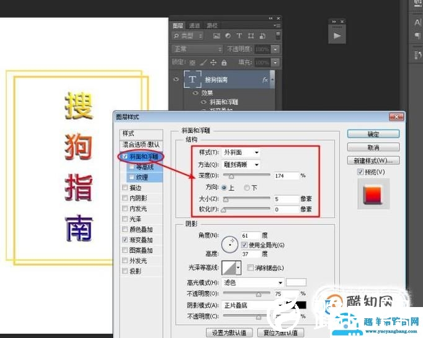Click the 深度 slider track

247,175
